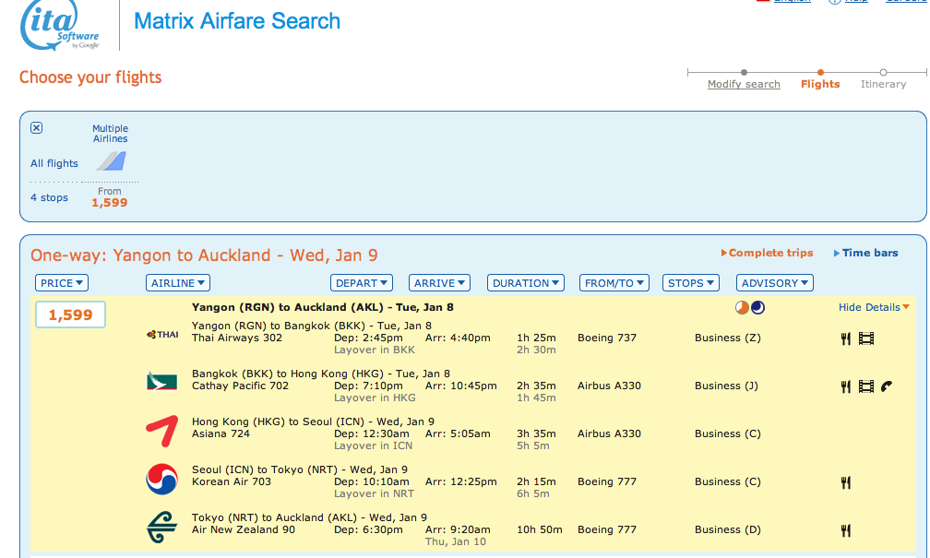Click the 4 stops row label
Viewport: 930px width, 558px height.
[49, 197]
